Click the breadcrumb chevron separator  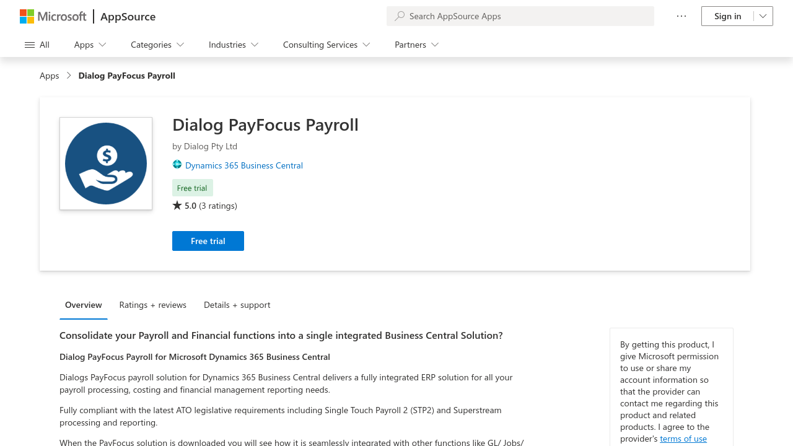point(69,76)
